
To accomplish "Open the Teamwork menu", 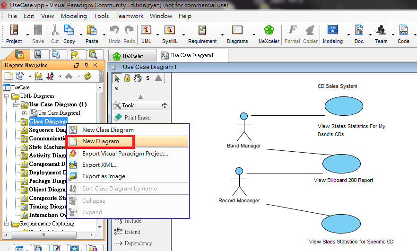I will tap(129, 16).
